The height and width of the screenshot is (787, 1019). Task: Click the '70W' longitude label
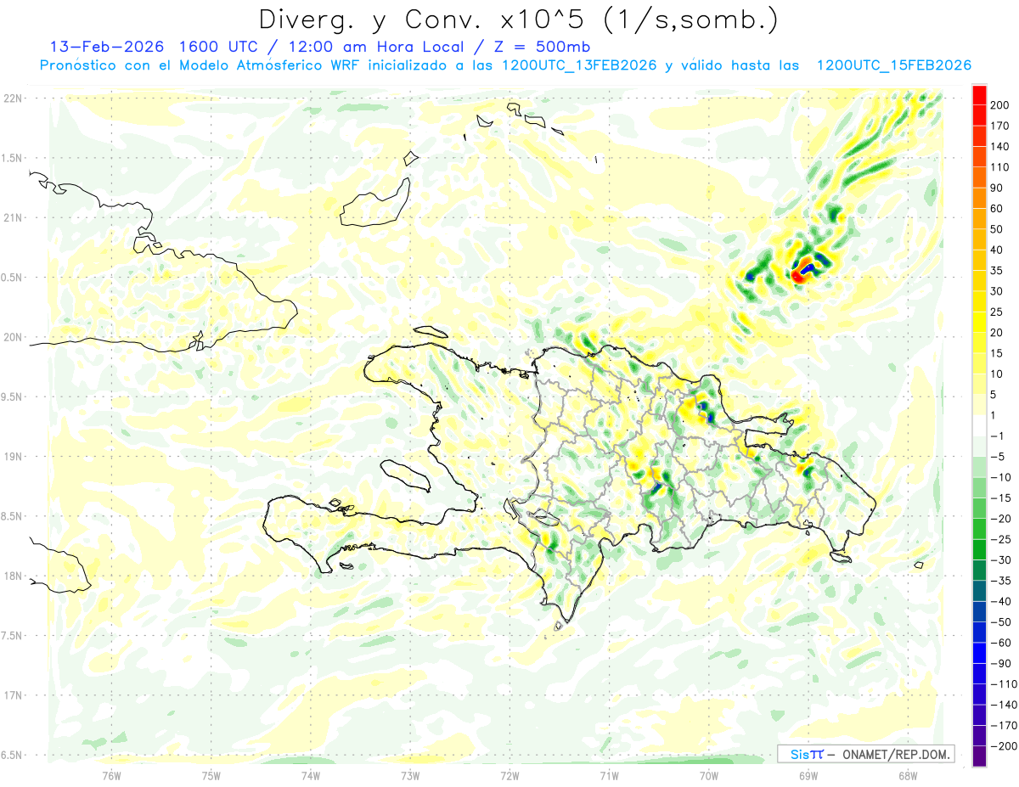click(x=709, y=776)
